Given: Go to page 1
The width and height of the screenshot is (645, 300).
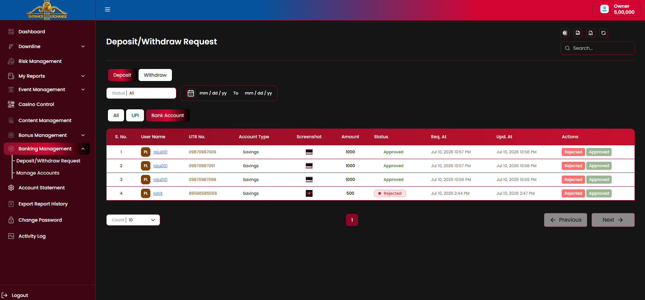Looking at the screenshot, I should [352, 220].
